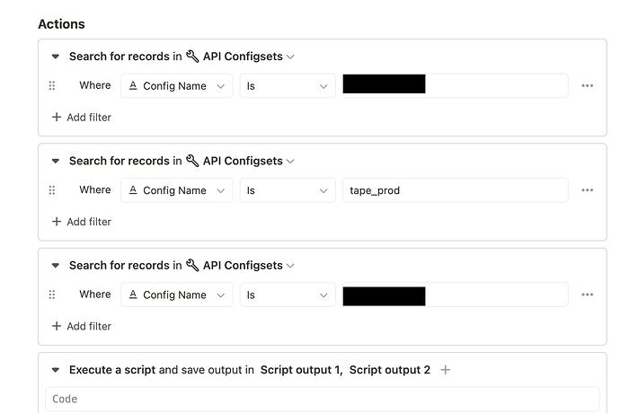Click wrench icon in first API Configsets action

click(192, 57)
